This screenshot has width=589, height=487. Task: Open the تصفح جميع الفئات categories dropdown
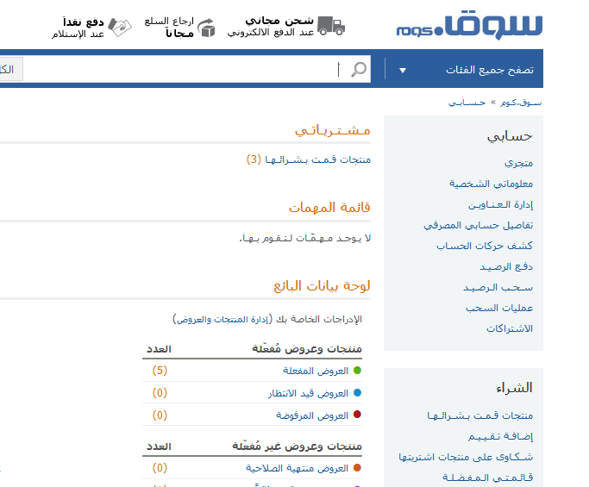tap(464, 70)
